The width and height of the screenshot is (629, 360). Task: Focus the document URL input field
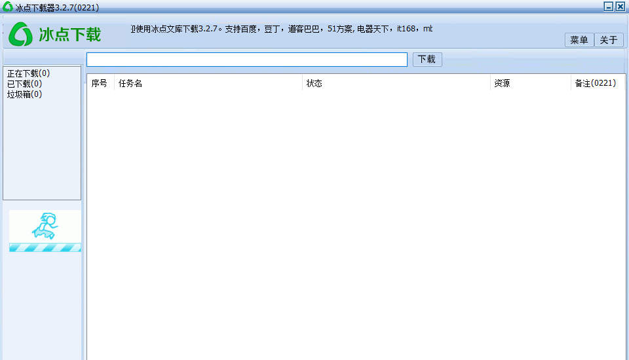point(246,60)
